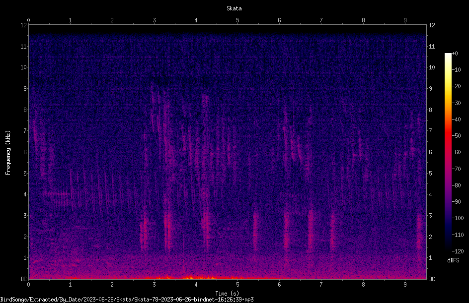Click the "dBFS" label under the color scale
This screenshot has height=303, width=469.
tap(453, 260)
